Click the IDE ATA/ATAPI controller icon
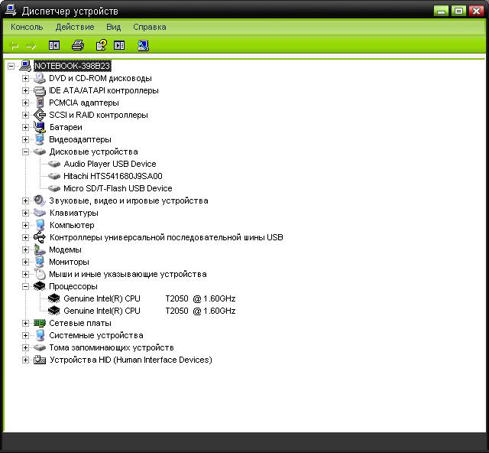Image resolution: width=489 pixels, height=453 pixels. [x=40, y=90]
